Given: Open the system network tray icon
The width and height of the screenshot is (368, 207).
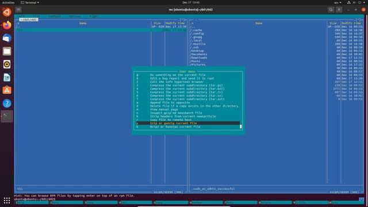Looking at the screenshot, I should click(349, 2).
